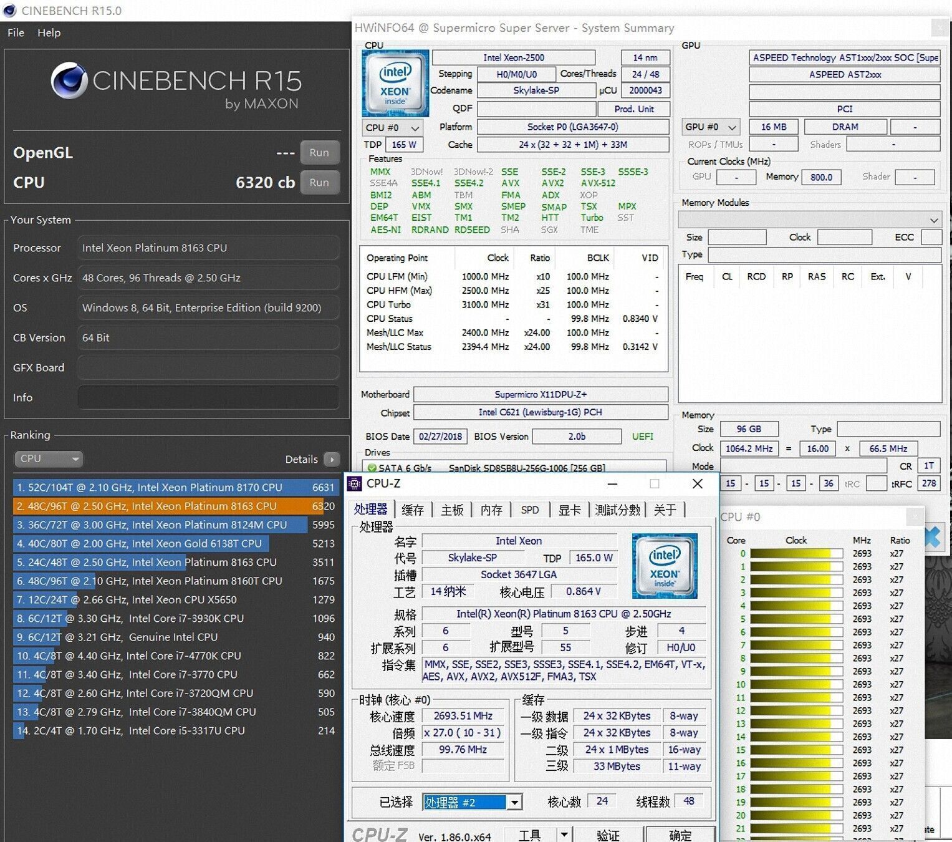Close the CPU-Z window
This screenshot has height=842, width=952.
click(698, 483)
